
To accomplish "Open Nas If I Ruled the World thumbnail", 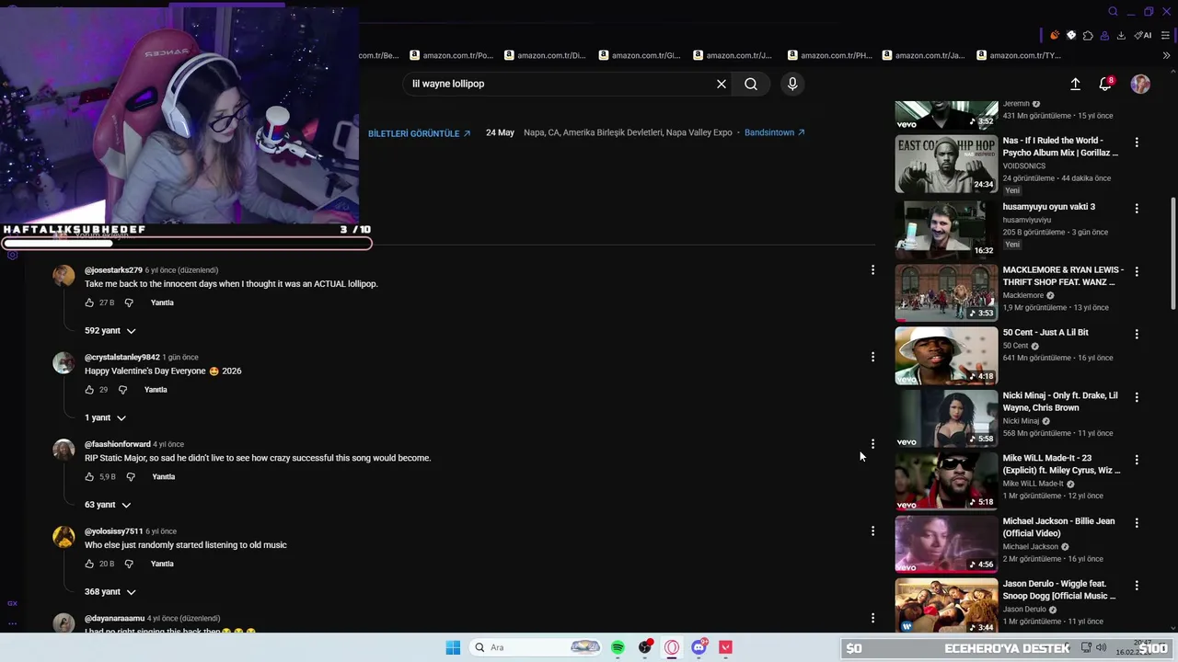I will (x=946, y=164).
